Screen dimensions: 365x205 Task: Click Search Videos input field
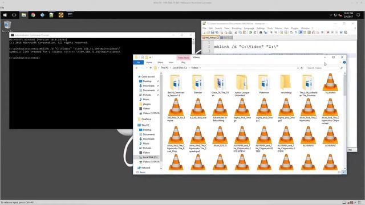pyautogui.click(x=325, y=68)
